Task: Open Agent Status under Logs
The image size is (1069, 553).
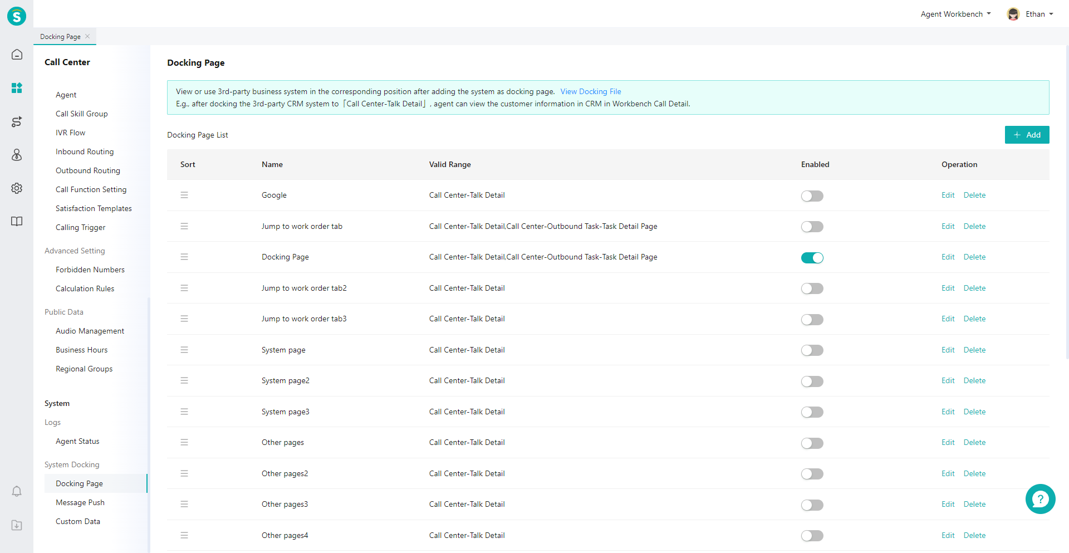Action: pos(77,441)
